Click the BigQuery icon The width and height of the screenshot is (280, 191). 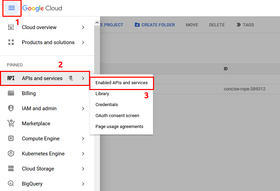11,184
